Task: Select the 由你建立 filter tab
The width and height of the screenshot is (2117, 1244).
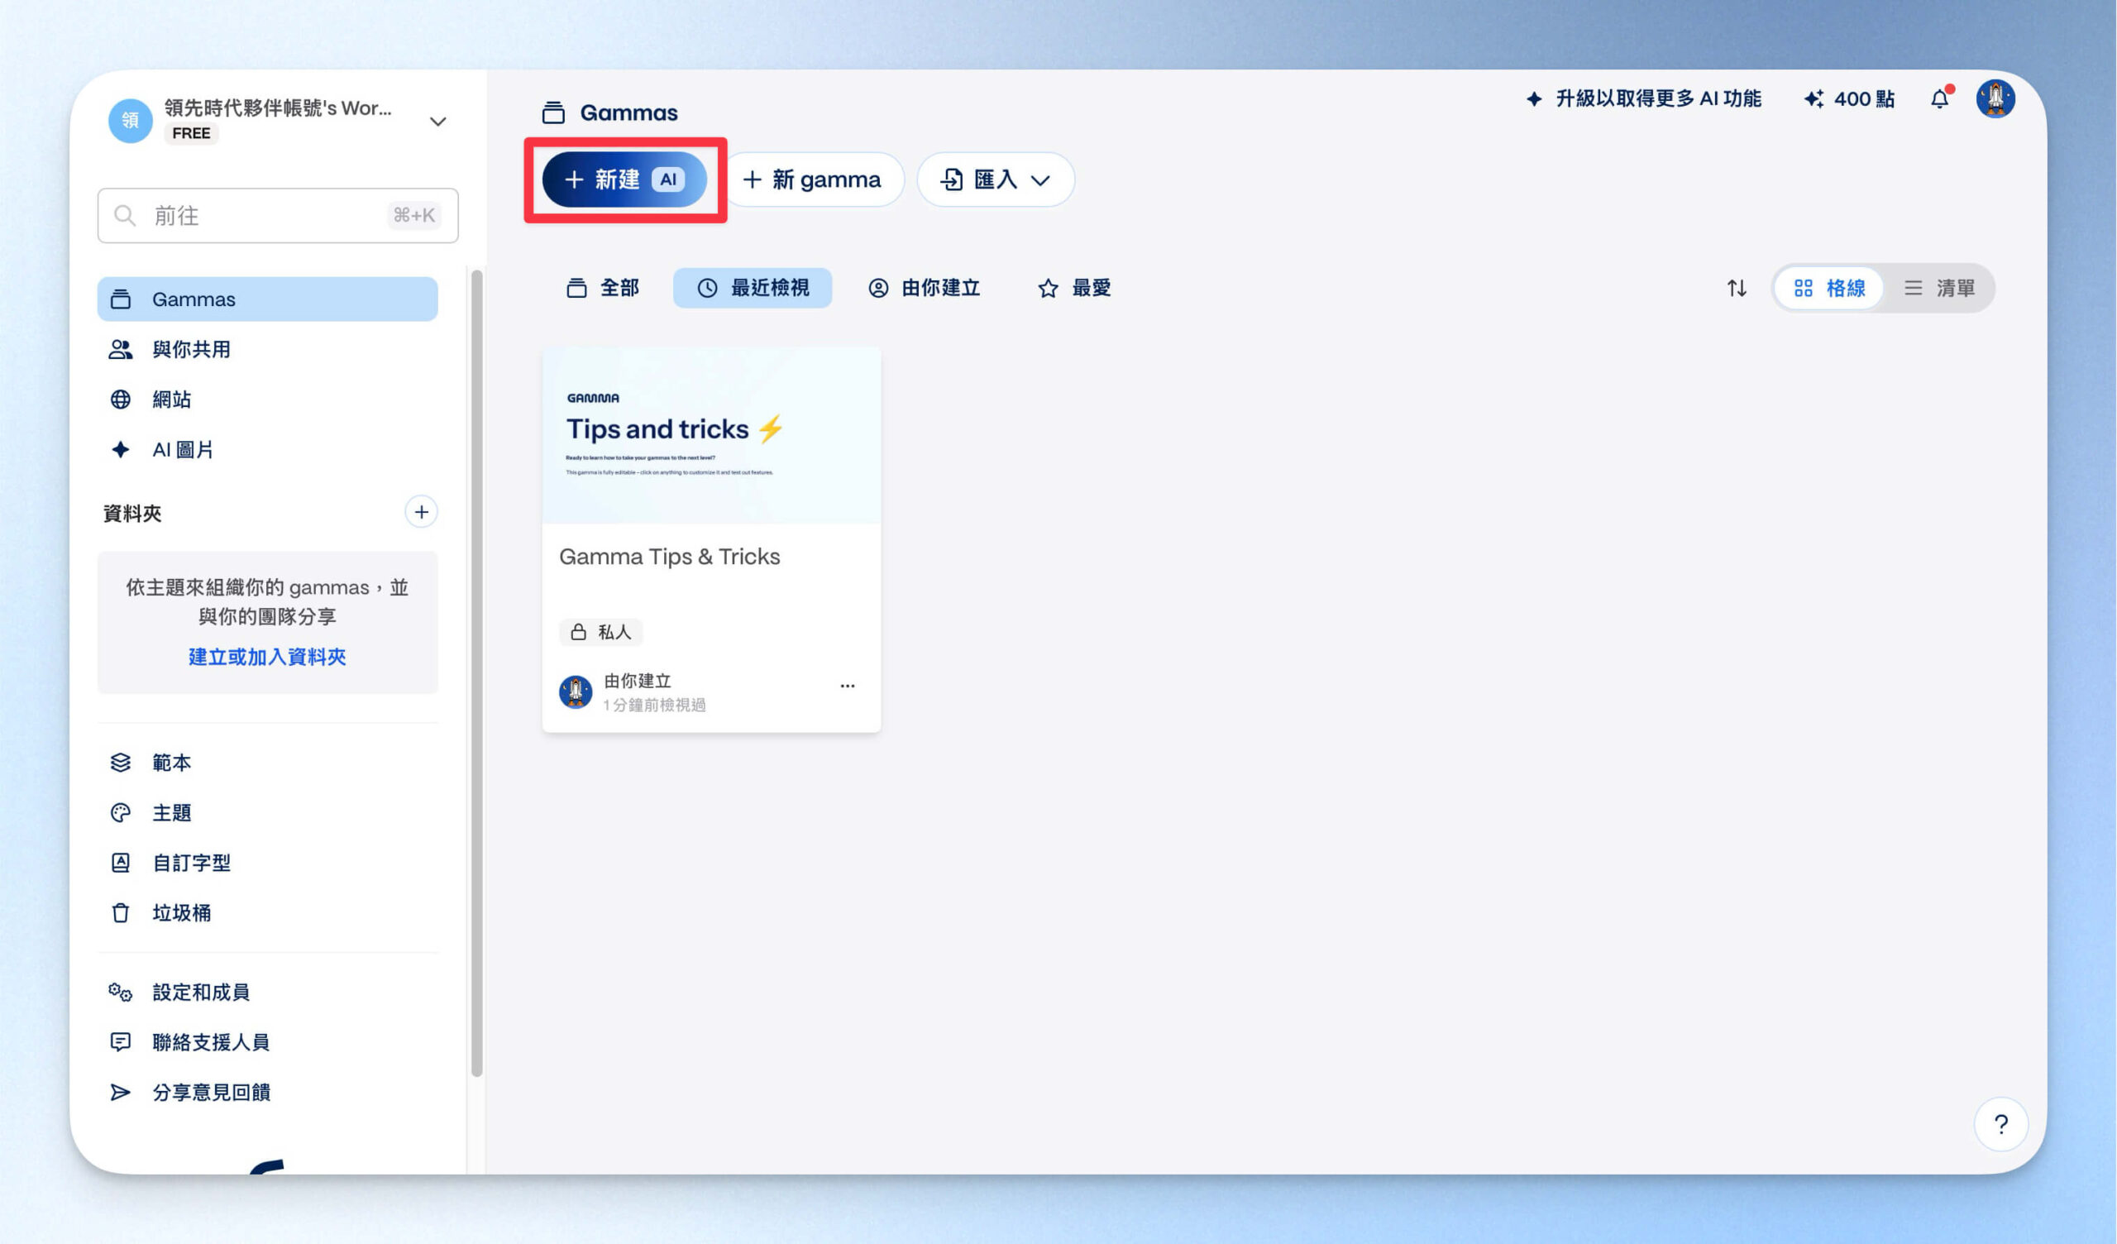Action: 924,289
